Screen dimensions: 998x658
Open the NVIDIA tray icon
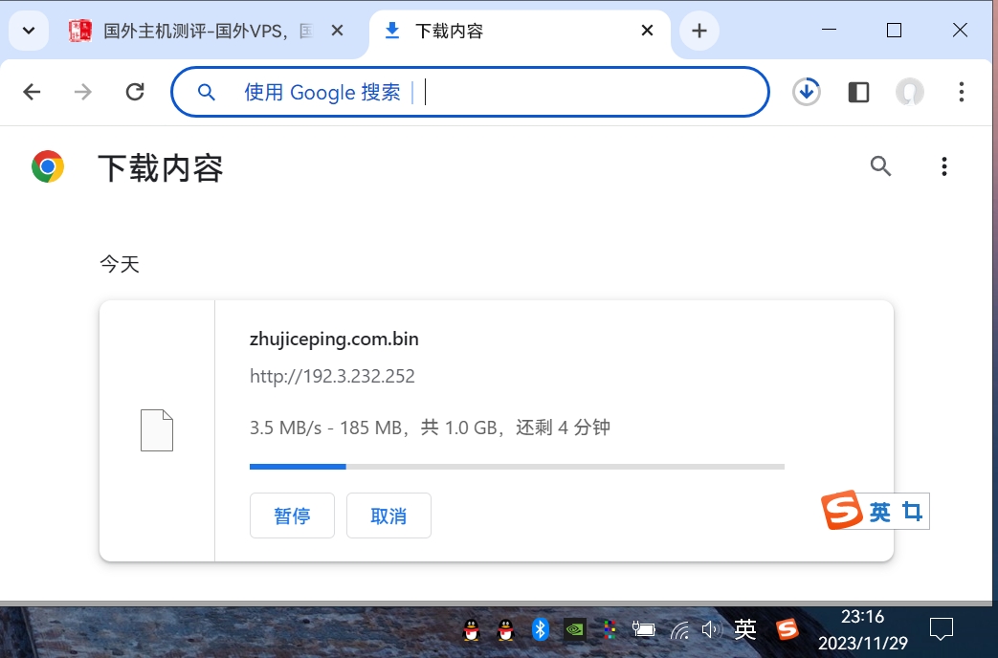(575, 630)
